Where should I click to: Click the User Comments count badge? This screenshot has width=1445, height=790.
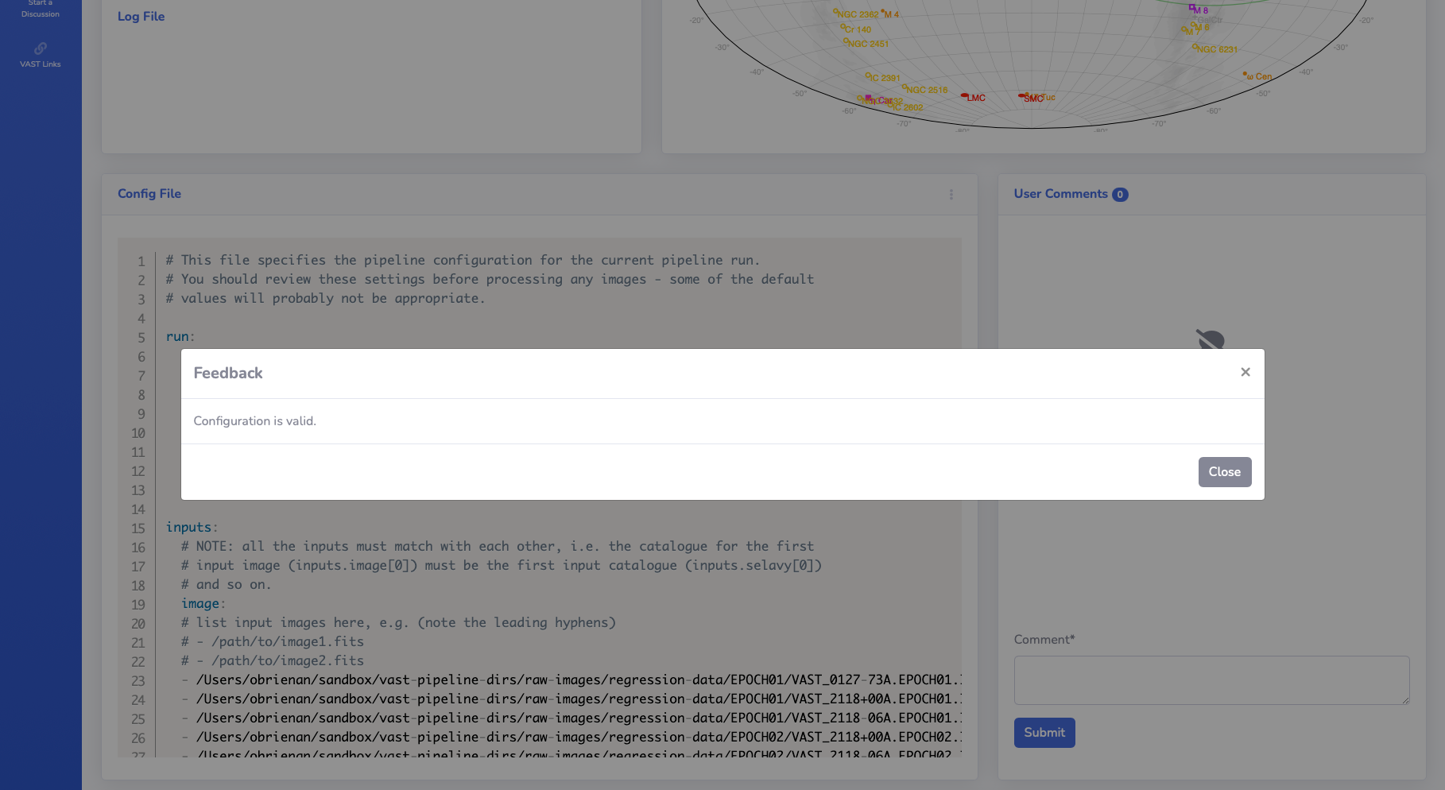[1120, 194]
